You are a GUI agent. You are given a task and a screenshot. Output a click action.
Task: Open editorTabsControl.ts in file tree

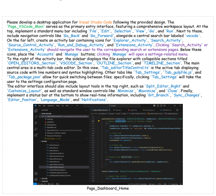[x=64, y=164]
